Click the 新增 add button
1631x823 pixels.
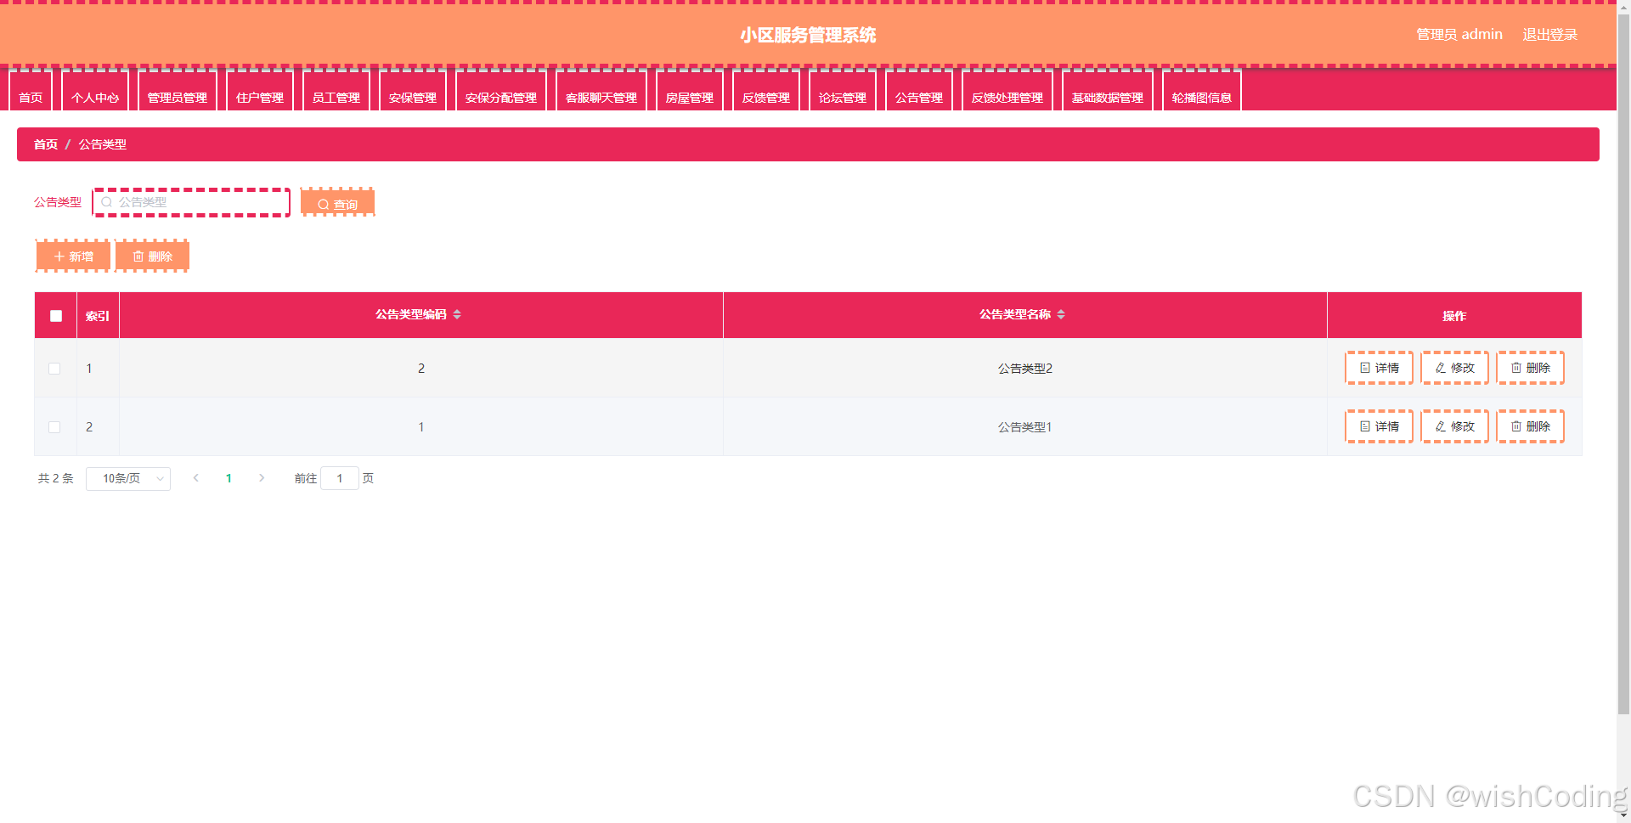[73, 256]
